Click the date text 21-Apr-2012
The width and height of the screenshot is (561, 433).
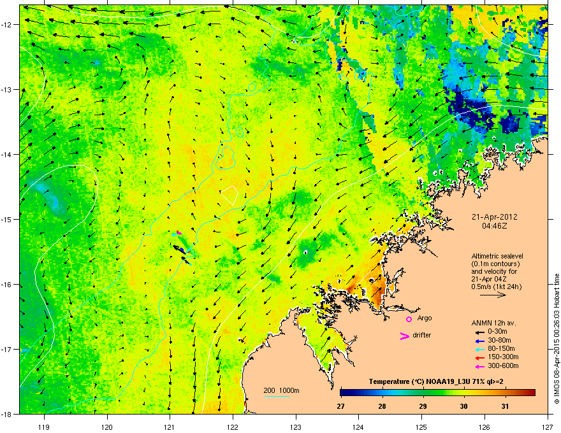(495, 217)
